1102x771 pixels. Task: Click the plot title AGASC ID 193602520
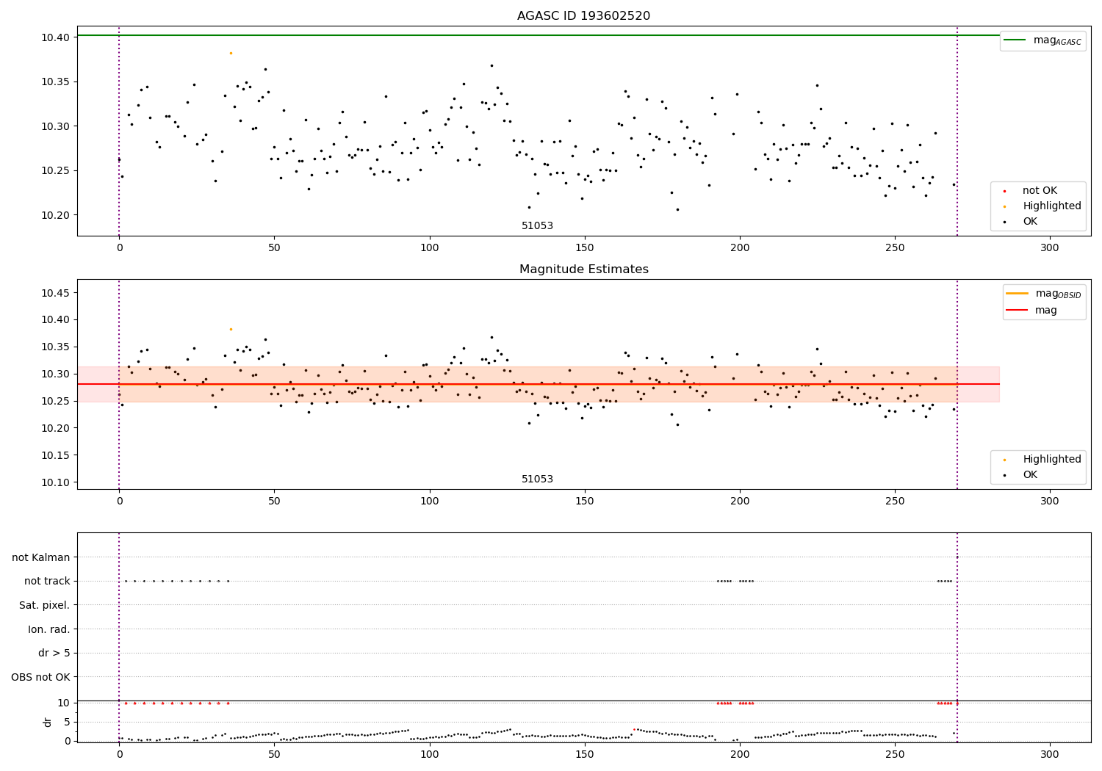tap(583, 16)
